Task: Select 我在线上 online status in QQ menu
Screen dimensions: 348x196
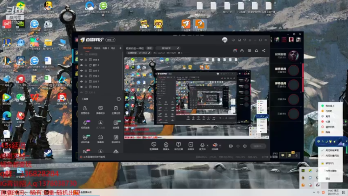Action: point(329,106)
